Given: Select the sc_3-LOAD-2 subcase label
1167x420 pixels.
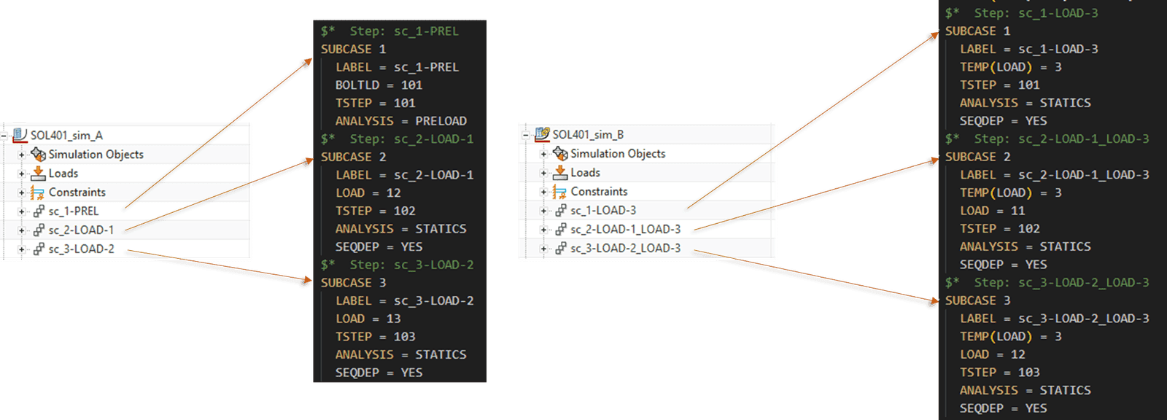Looking at the screenshot, I should click(x=81, y=249).
